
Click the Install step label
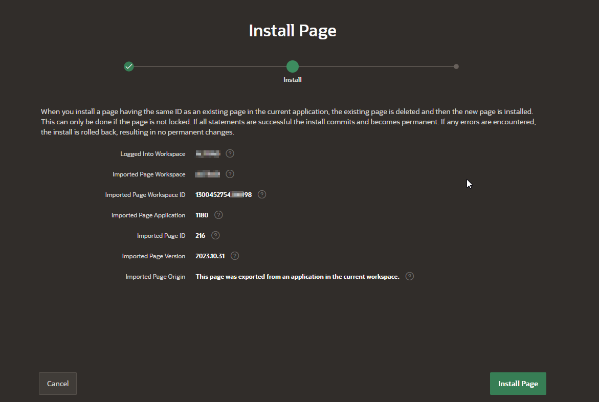click(x=292, y=79)
